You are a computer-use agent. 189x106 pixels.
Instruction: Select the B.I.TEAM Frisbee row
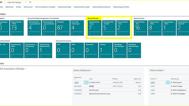(169, 86)
